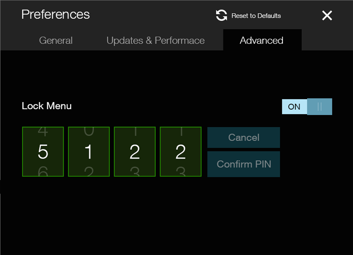This screenshot has height=255, width=353.
Task: Close the Preferences dialog with the X
Action: pyautogui.click(x=327, y=16)
